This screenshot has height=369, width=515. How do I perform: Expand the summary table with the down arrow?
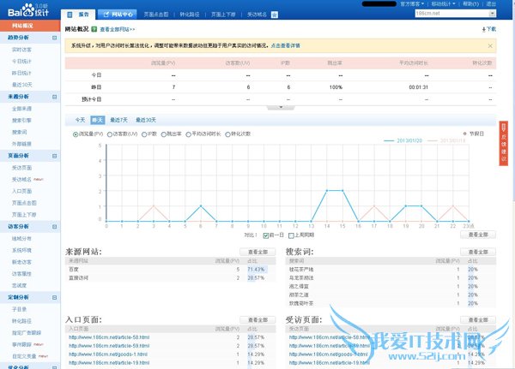pos(281,107)
